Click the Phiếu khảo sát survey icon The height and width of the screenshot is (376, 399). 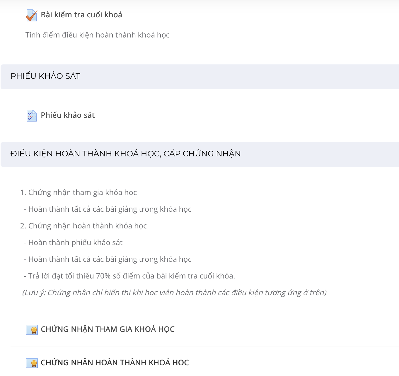tap(32, 116)
